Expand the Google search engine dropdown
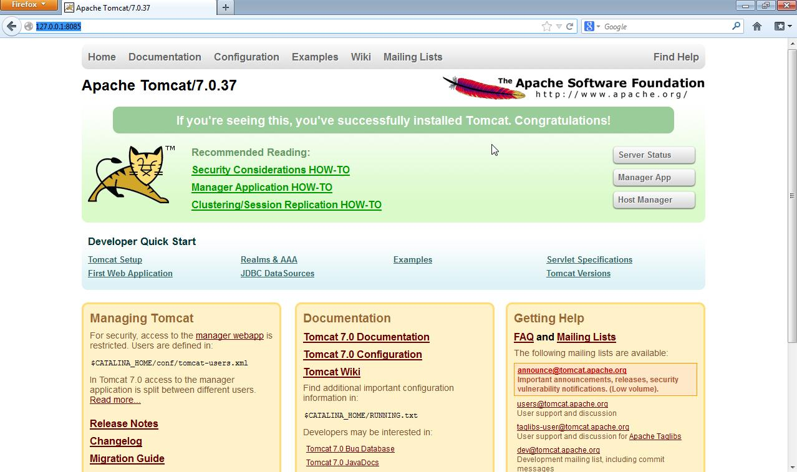Screen dimensions: 797x472 592,26
